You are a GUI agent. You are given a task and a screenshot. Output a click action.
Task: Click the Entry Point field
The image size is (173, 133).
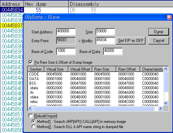[66, 41]
